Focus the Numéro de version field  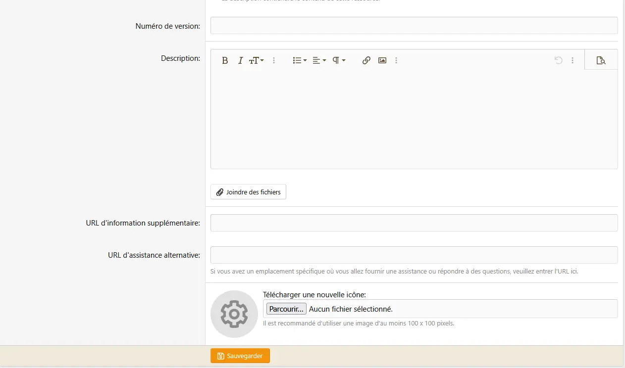[x=414, y=26]
